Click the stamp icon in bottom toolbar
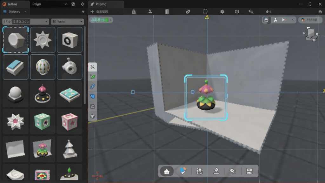Image resolution: width=325 pixels, height=183 pixels. coord(216,171)
